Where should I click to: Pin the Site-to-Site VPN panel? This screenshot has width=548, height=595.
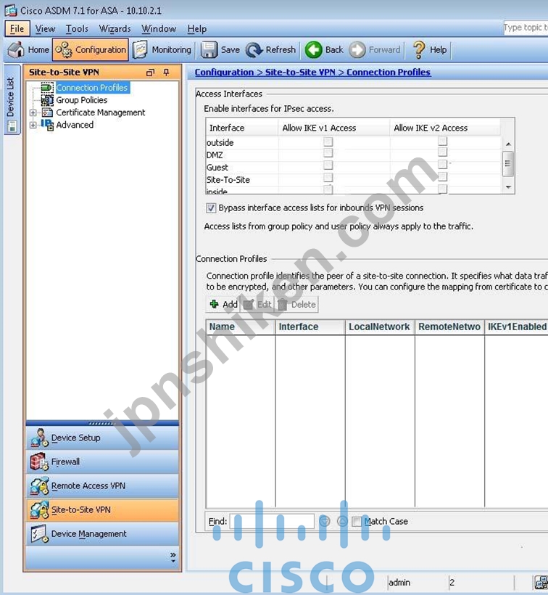pyautogui.click(x=167, y=72)
